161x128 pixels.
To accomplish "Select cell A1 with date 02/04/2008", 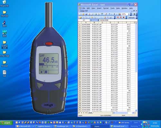I will point(86,25).
